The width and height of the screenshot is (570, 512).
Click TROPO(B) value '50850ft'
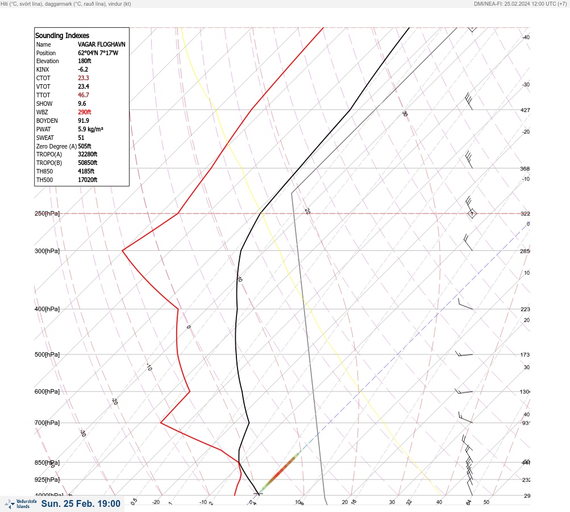(88, 163)
